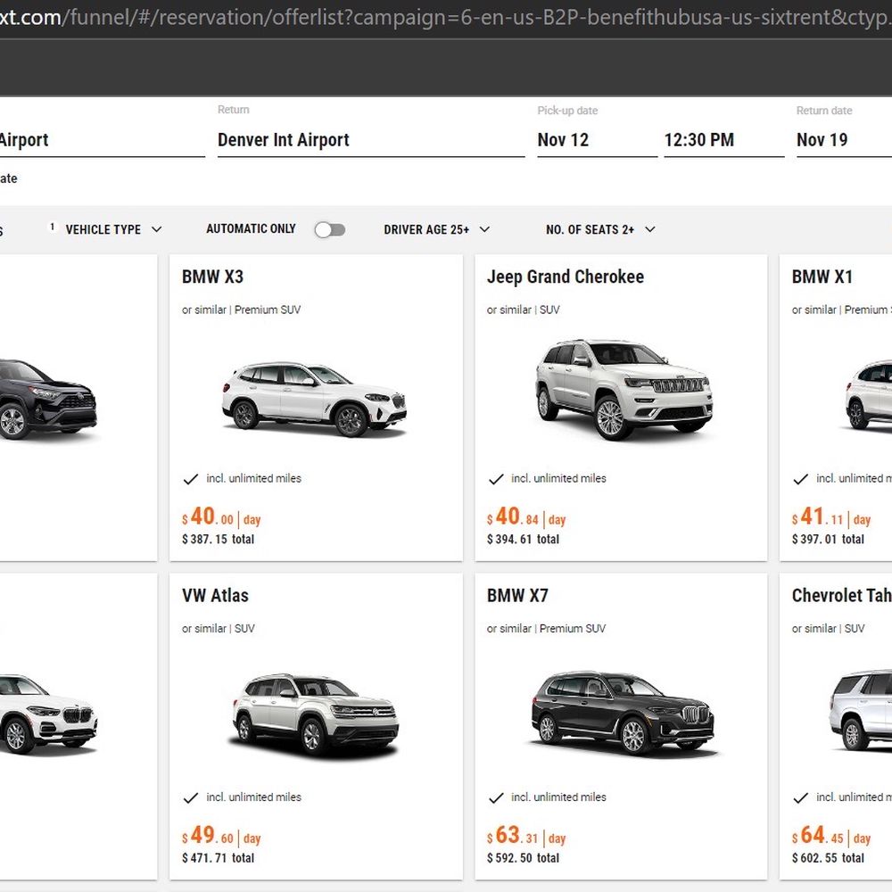The image size is (892, 892).
Task: Click the $397.01 total text
Action: (x=828, y=540)
